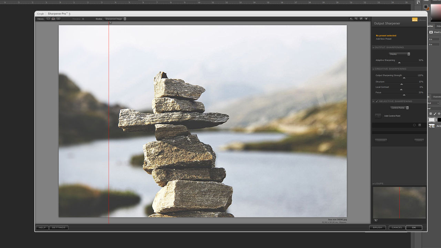Choose the side-by-side view icon

pyautogui.click(x=59, y=19)
